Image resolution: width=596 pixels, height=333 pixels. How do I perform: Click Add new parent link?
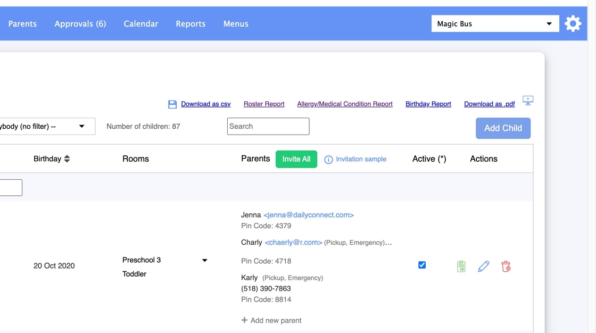pyautogui.click(x=276, y=320)
